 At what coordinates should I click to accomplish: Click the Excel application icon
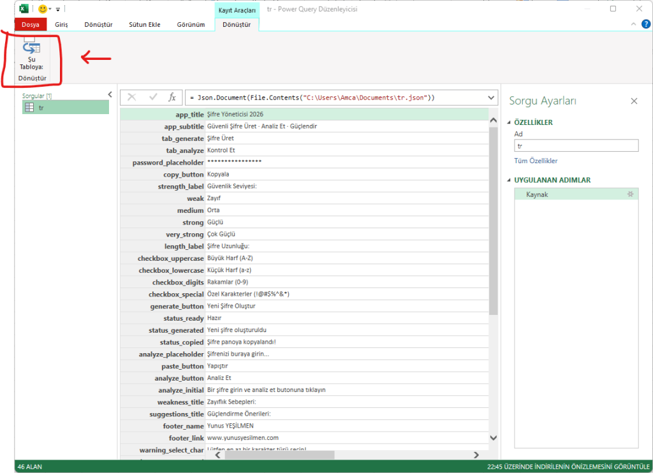(x=24, y=8)
